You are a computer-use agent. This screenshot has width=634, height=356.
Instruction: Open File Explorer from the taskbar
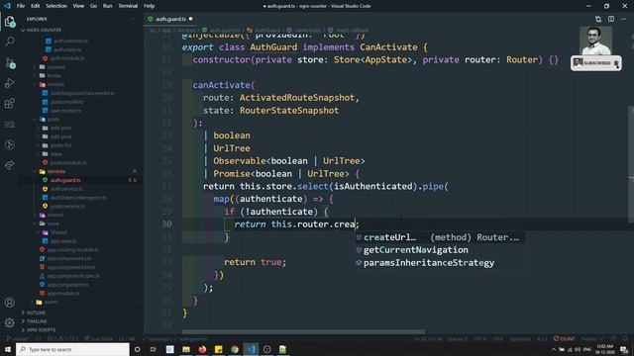pos(186,349)
